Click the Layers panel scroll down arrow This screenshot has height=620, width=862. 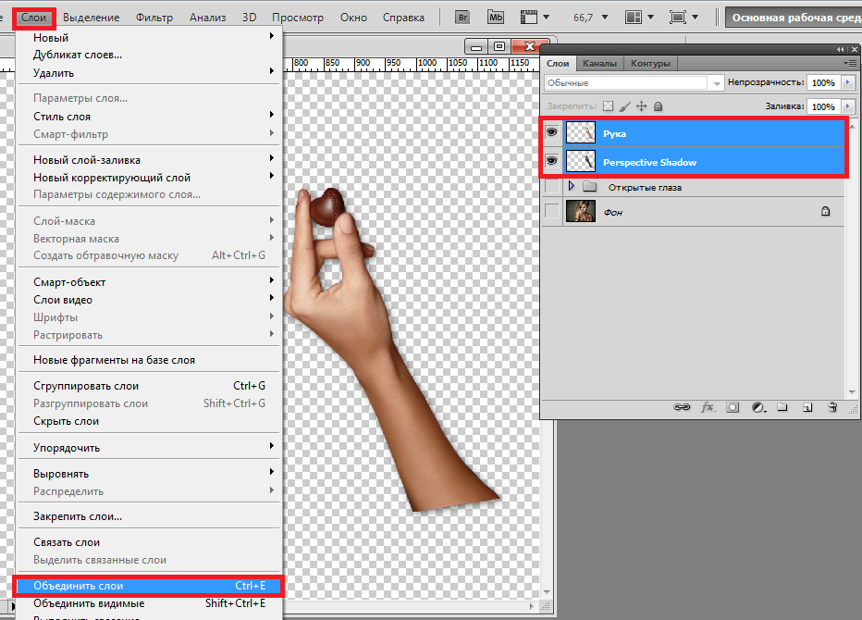point(852,391)
